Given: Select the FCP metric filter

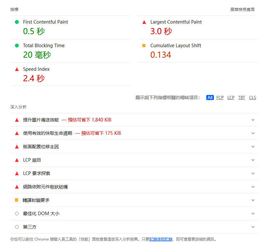Looking at the screenshot, I should point(220,98).
